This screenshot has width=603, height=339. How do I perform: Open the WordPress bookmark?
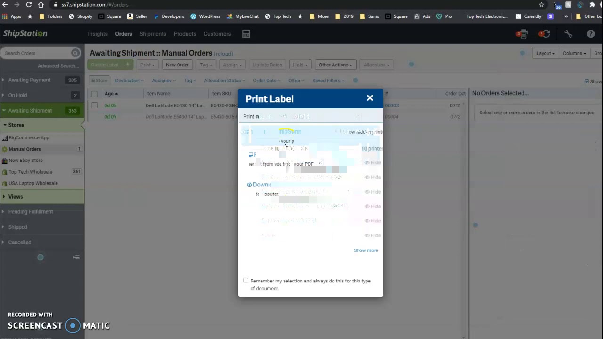(205, 16)
